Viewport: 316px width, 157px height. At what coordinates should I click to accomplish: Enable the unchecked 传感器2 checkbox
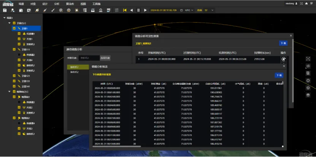(x=19, y=55)
